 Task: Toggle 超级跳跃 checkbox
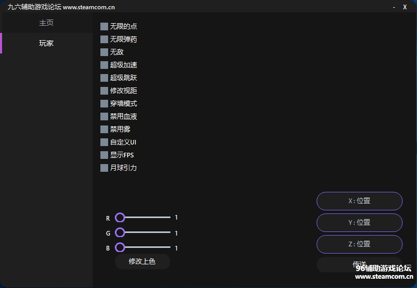[105, 78]
